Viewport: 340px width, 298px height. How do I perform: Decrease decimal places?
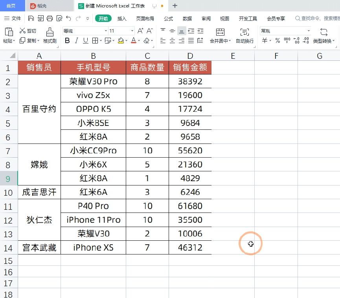click(306, 40)
